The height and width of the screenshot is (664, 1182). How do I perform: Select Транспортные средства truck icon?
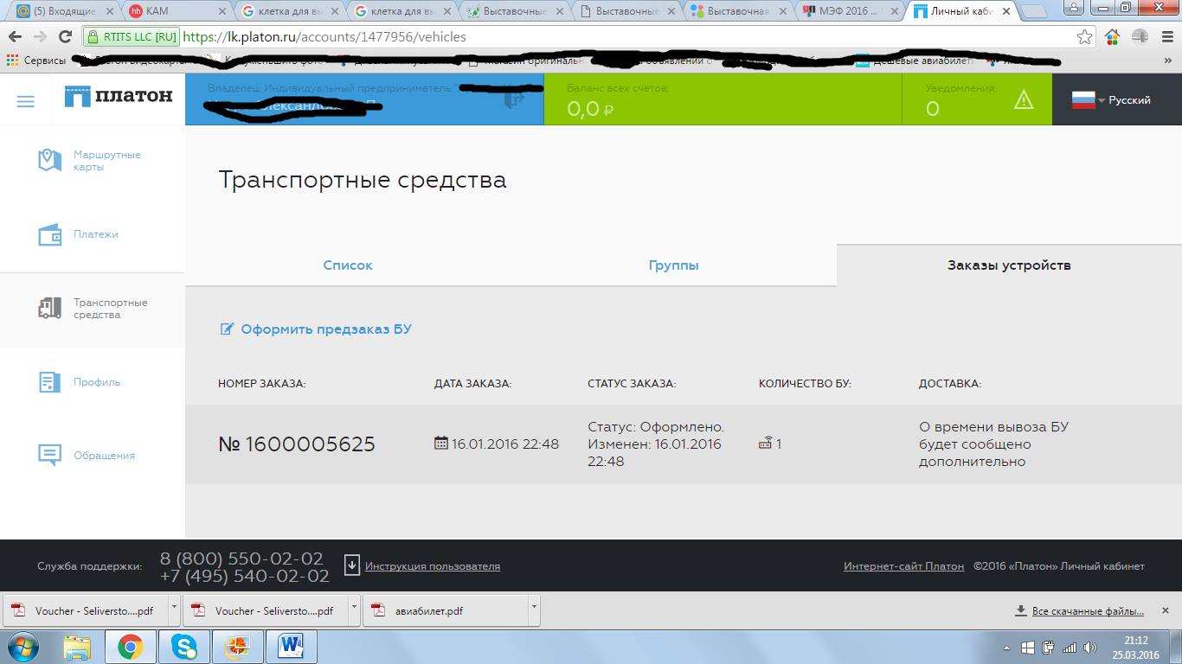coord(49,309)
